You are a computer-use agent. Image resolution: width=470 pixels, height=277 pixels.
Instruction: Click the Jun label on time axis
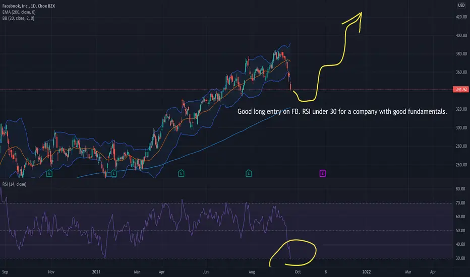click(x=206, y=272)
